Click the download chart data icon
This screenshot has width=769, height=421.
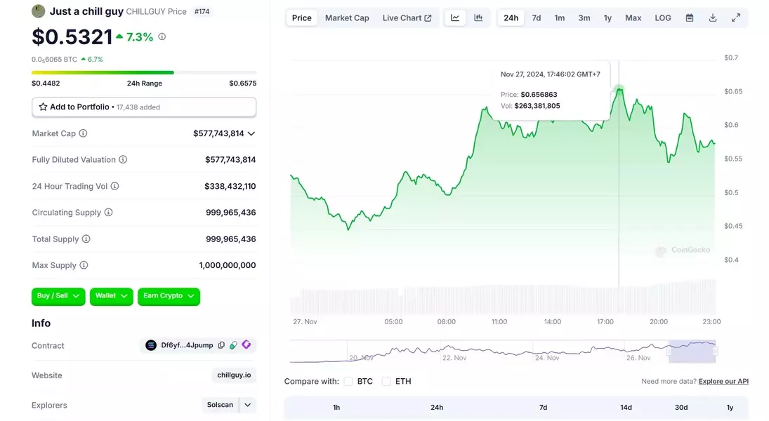click(713, 18)
